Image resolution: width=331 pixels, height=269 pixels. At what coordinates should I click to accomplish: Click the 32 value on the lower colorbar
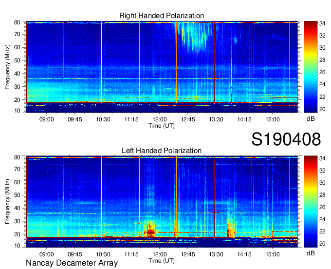coord(322,170)
